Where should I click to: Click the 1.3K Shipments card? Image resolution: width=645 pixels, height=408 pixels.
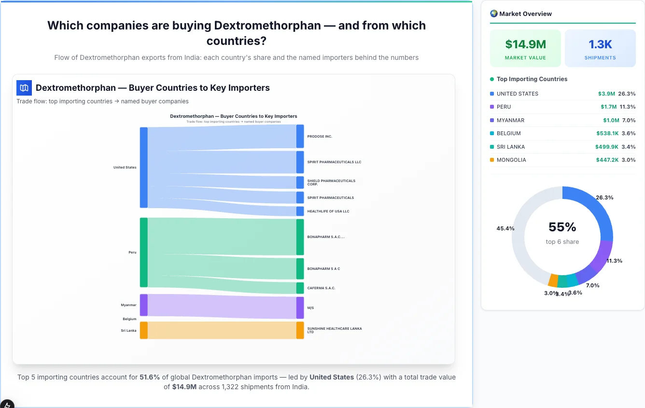(x=600, y=48)
